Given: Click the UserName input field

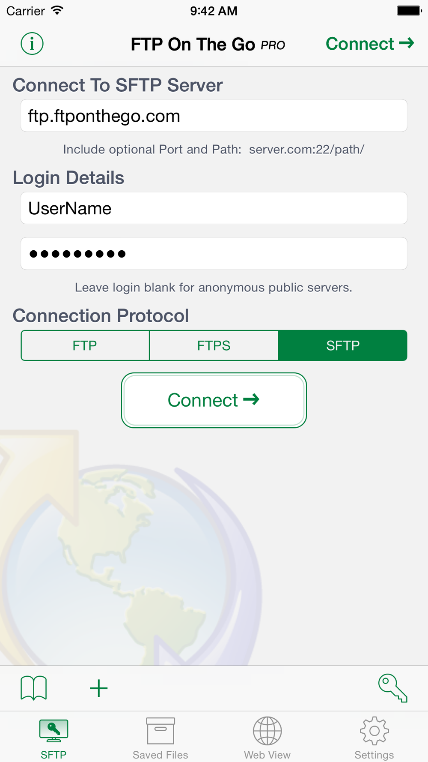Looking at the screenshot, I should (x=214, y=208).
